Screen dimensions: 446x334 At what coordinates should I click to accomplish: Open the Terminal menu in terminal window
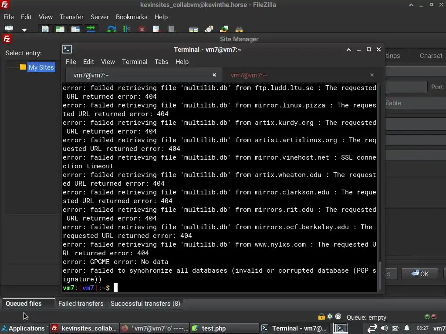pyautogui.click(x=135, y=62)
